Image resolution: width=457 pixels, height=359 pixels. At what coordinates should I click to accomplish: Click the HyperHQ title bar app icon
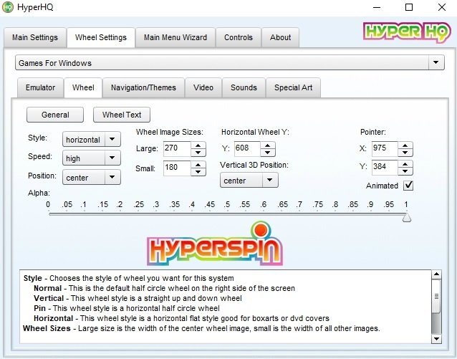point(8,7)
